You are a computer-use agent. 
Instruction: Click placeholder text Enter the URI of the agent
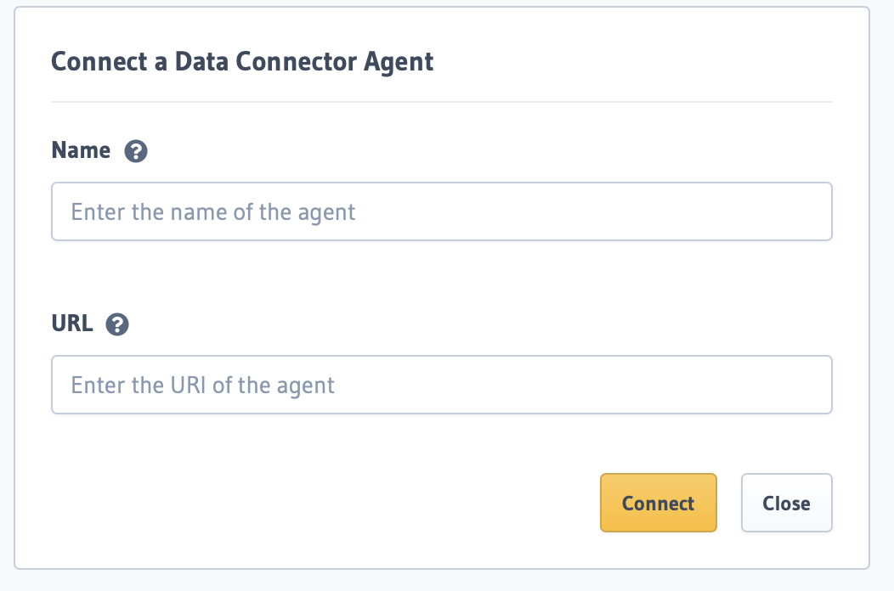coord(202,386)
